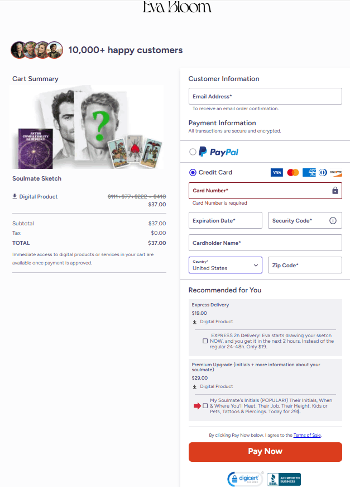350x487 pixels.
Task: Click the American Express icon
Action: tap(309, 172)
